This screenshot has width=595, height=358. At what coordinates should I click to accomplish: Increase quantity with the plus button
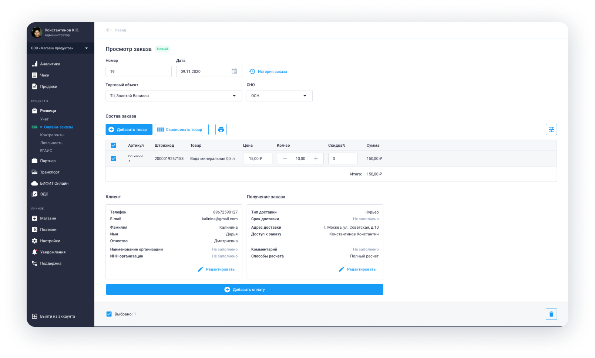tap(316, 158)
